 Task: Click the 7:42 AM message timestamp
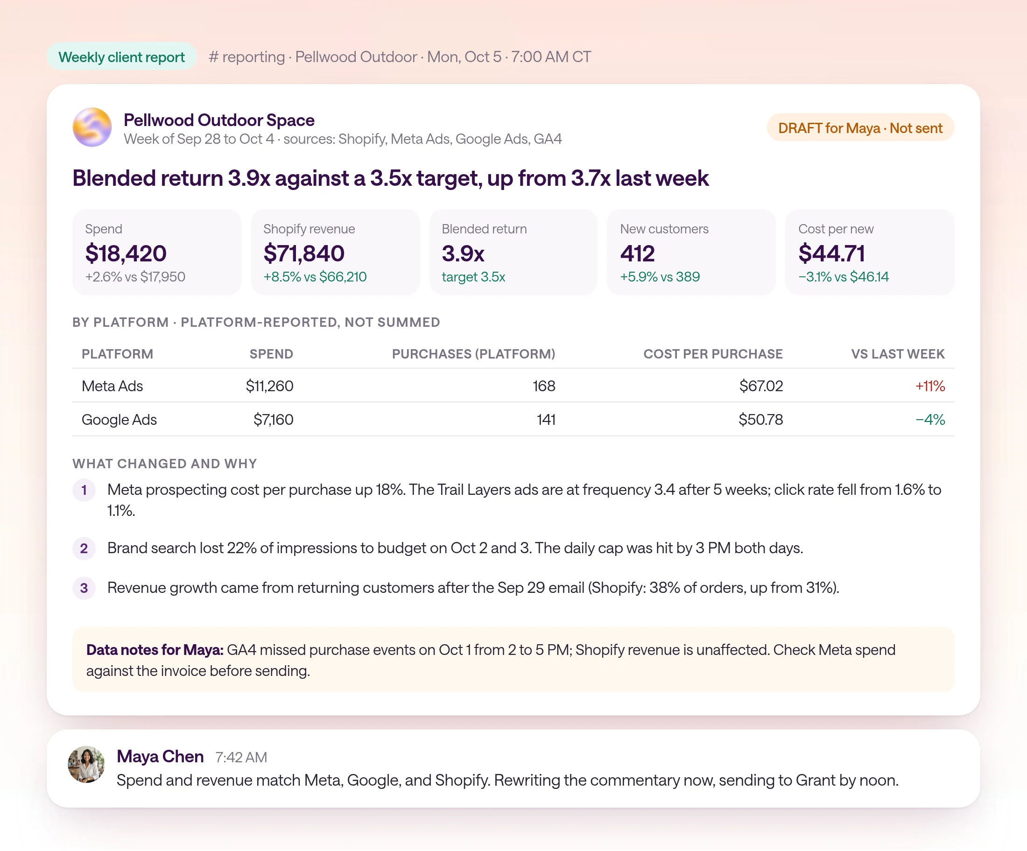coord(241,757)
